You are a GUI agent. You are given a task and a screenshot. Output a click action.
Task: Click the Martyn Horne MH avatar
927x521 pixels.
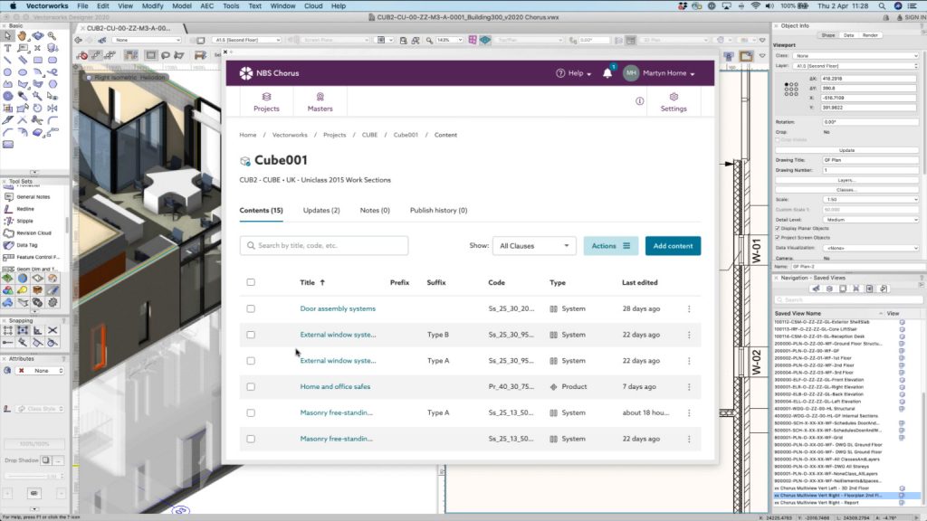[631, 73]
